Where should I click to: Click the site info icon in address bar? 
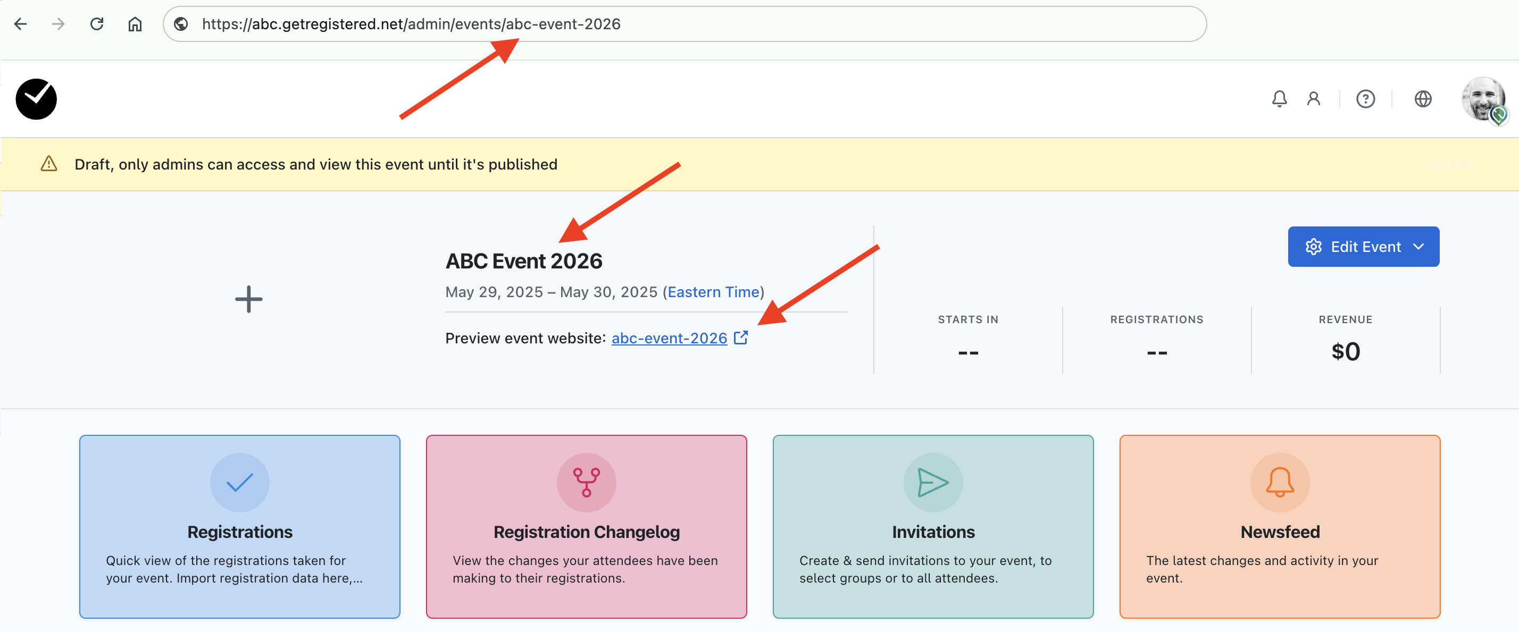tap(181, 24)
